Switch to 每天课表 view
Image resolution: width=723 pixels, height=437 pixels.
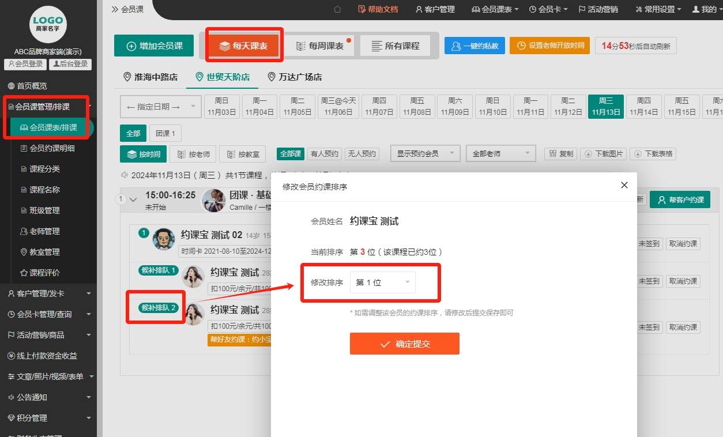(243, 46)
